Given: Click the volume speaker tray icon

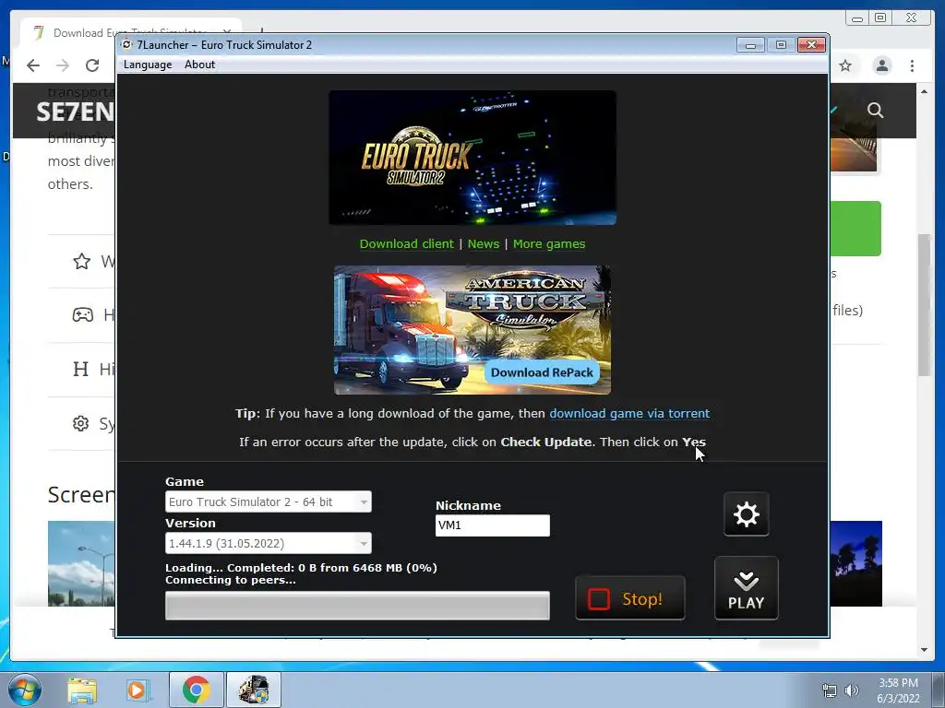Looking at the screenshot, I should (852, 690).
